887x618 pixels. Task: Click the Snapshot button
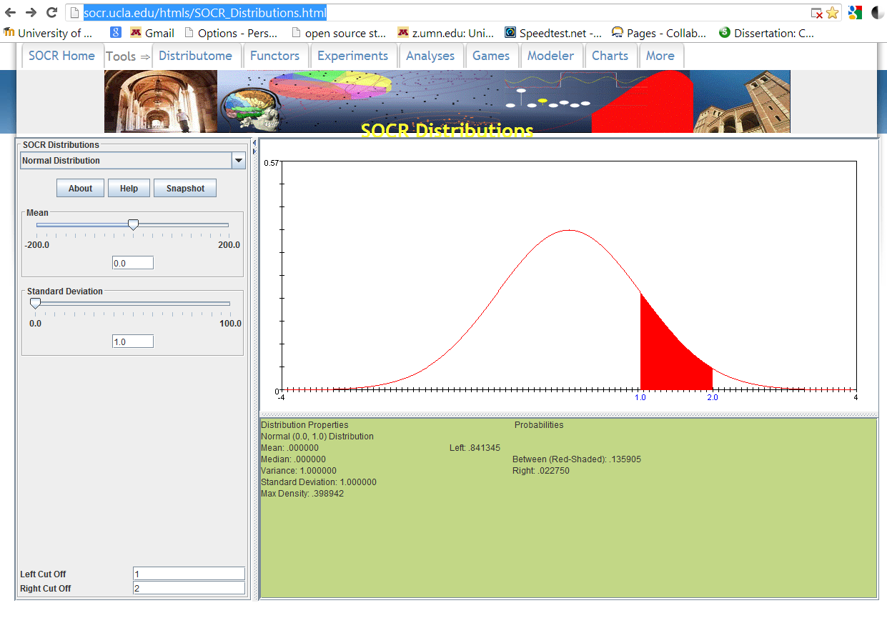click(x=185, y=189)
